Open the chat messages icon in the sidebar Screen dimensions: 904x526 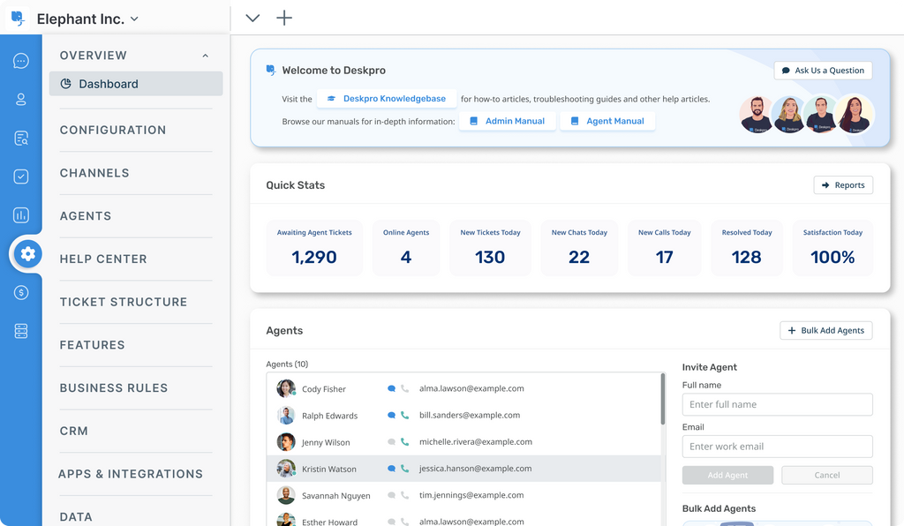[21, 61]
